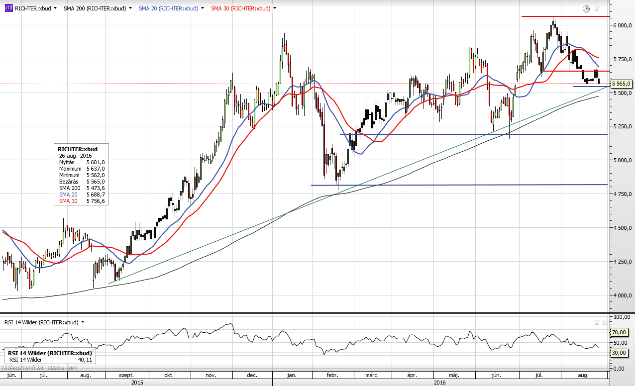This screenshot has height=386, width=635.
Task: Click the 2016 year label on time axis
Action: pos(440,383)
